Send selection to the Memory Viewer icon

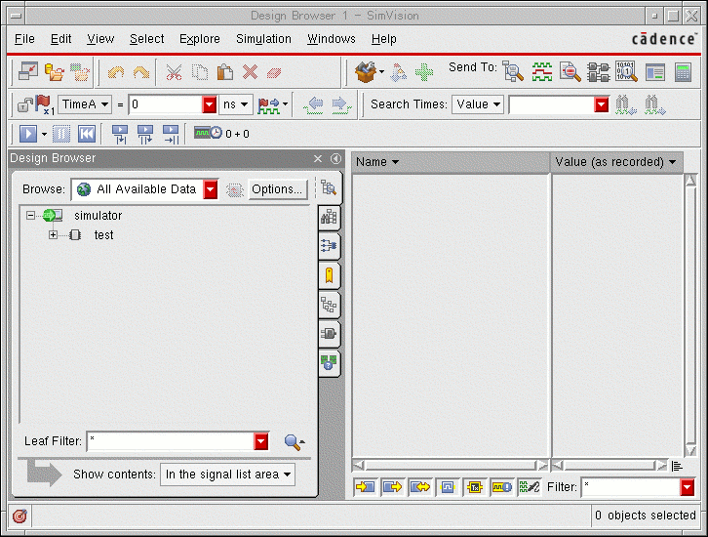pos(626,72)
